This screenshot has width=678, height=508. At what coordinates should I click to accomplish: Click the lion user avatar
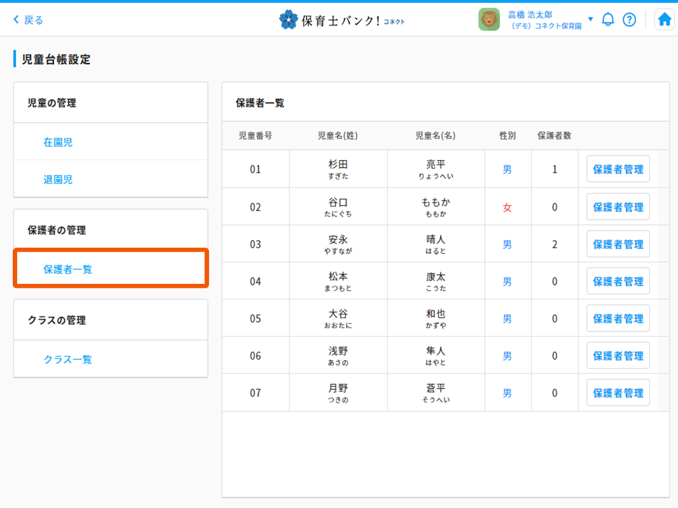(489, 20)
